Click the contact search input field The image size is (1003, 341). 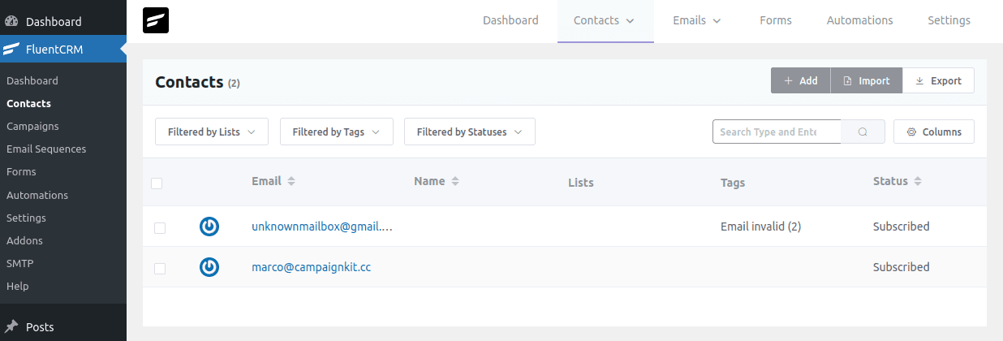point(777,132)
